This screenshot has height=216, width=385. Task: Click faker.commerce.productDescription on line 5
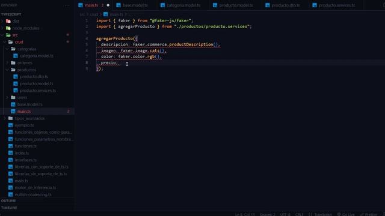[173, 44]
